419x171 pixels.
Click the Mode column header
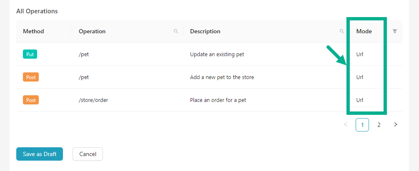coord(364,31)
